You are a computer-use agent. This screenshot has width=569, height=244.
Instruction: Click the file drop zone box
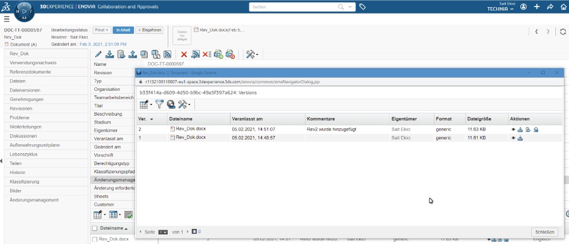tap(182, 35)
